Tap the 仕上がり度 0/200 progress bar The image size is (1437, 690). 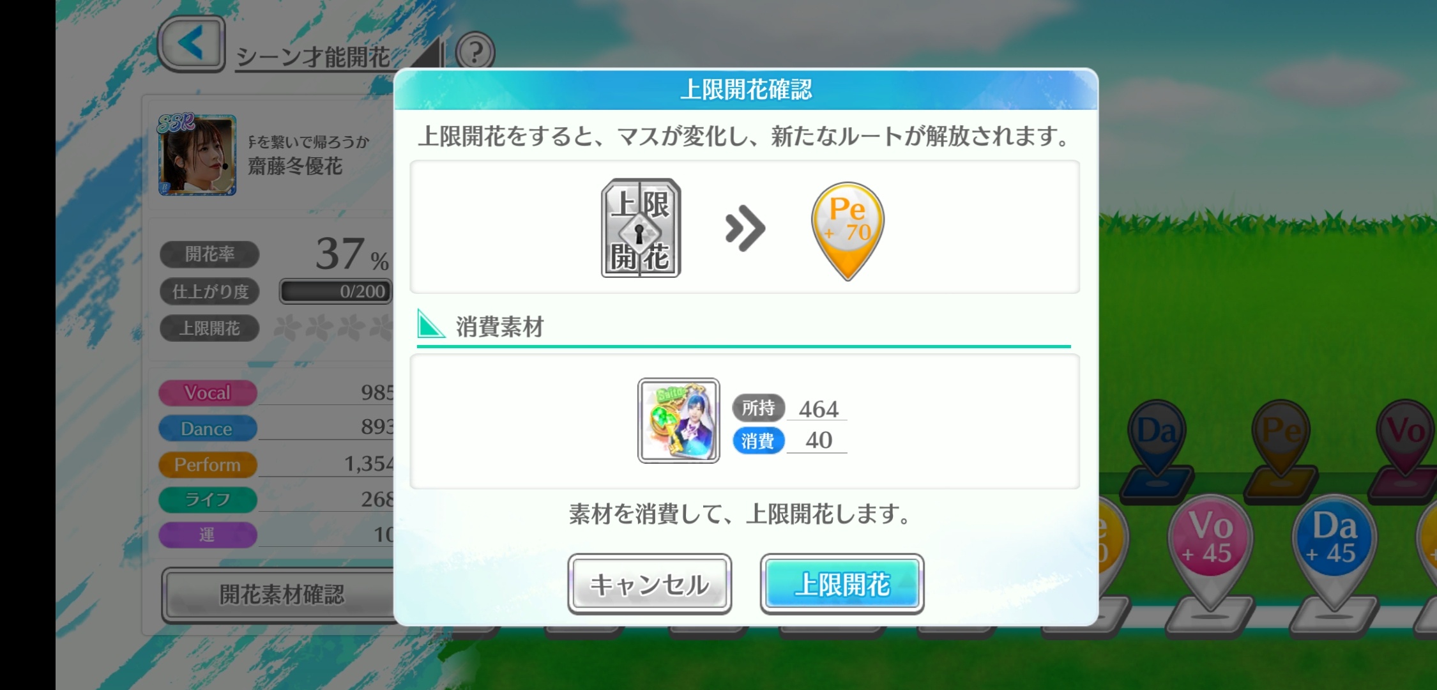click(336, 291)
